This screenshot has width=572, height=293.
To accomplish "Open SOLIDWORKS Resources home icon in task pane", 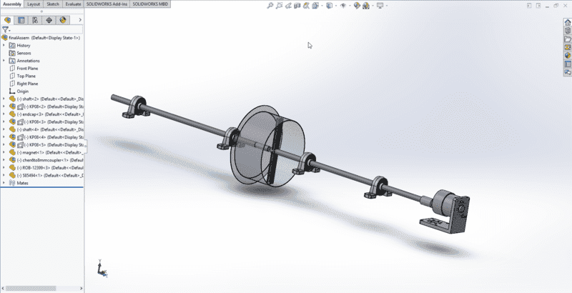I will (567, 21).
